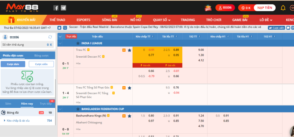Select the 9.00 odds in the 1X2 TT column

(x=201, y=50)
